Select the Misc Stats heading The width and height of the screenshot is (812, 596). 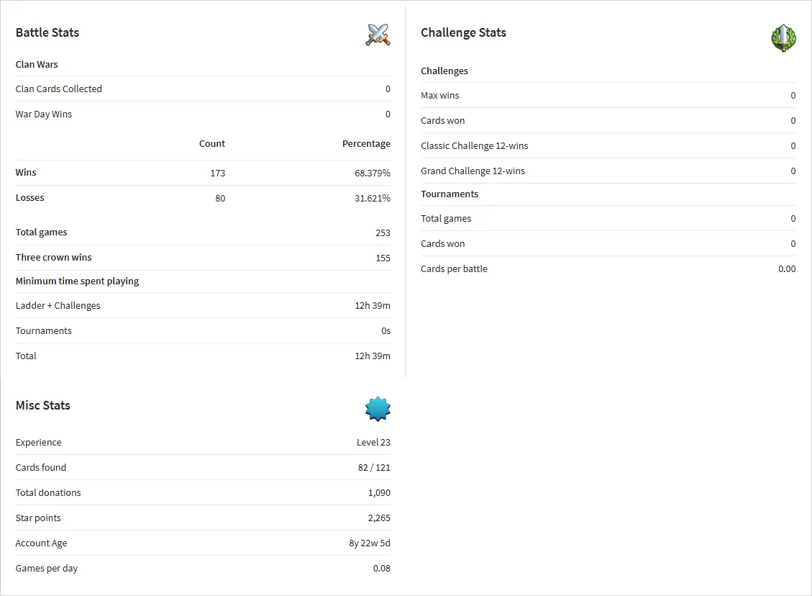[x=43, y=405]
